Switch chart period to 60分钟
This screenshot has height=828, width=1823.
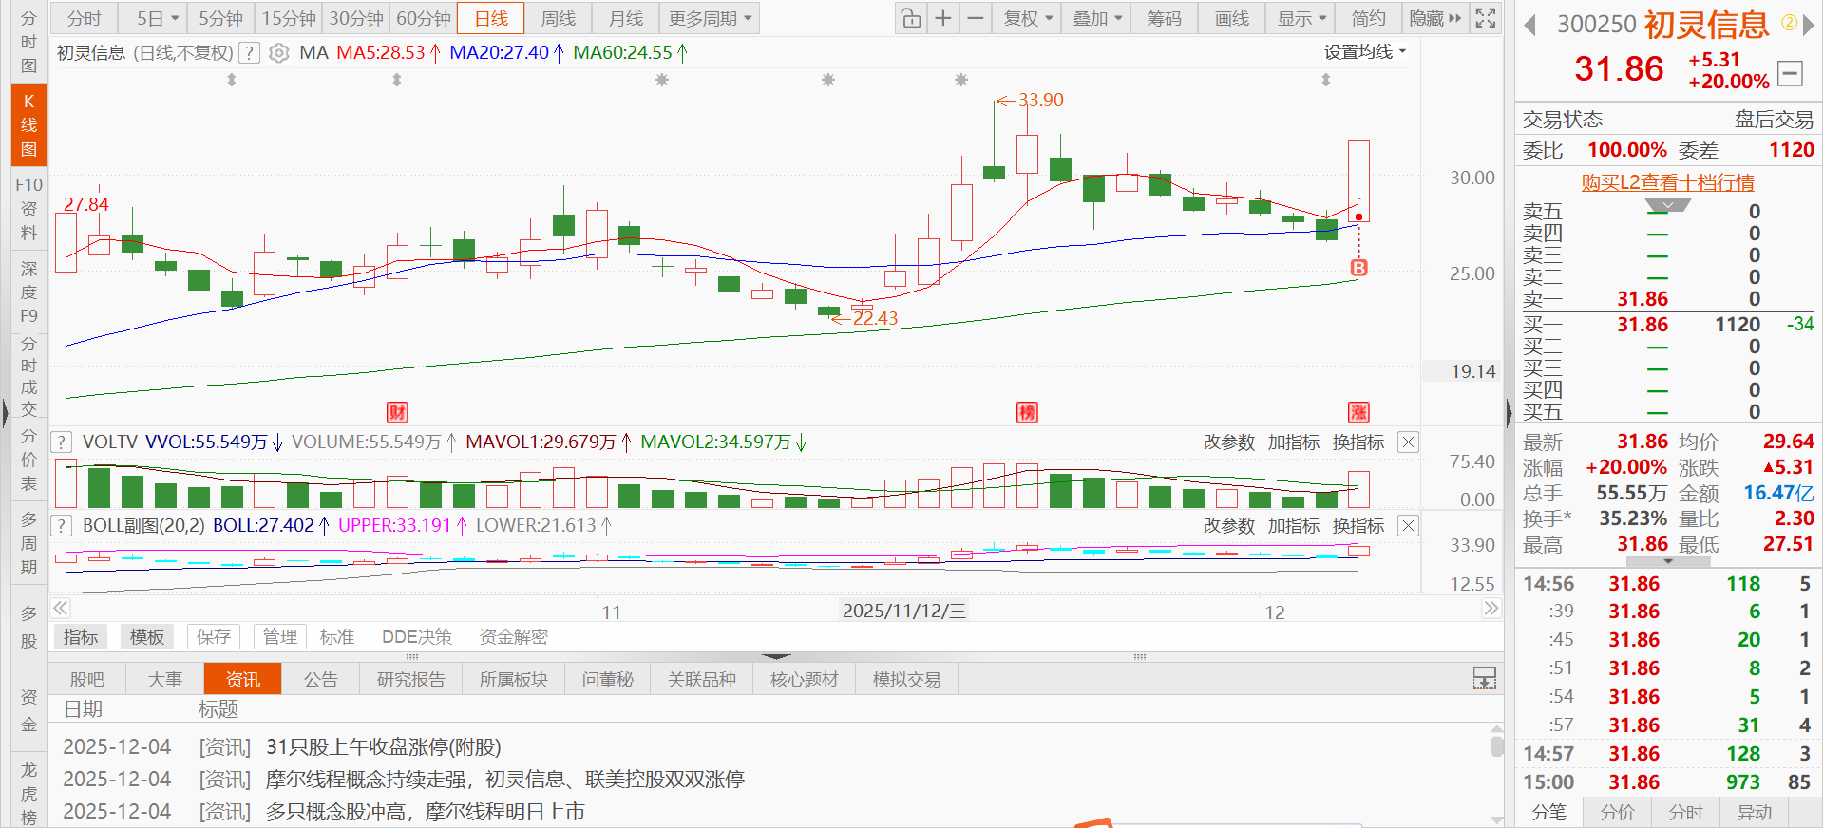[424, 18]
